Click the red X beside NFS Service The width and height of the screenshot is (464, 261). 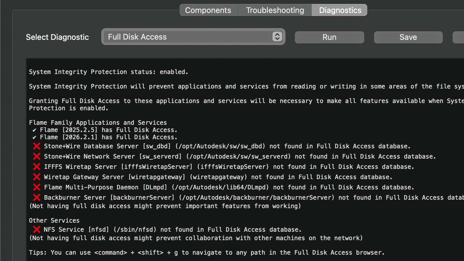tap(37, 230)
